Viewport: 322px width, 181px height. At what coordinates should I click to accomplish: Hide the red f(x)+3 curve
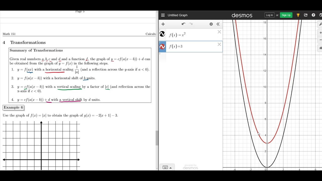(162, 47)
